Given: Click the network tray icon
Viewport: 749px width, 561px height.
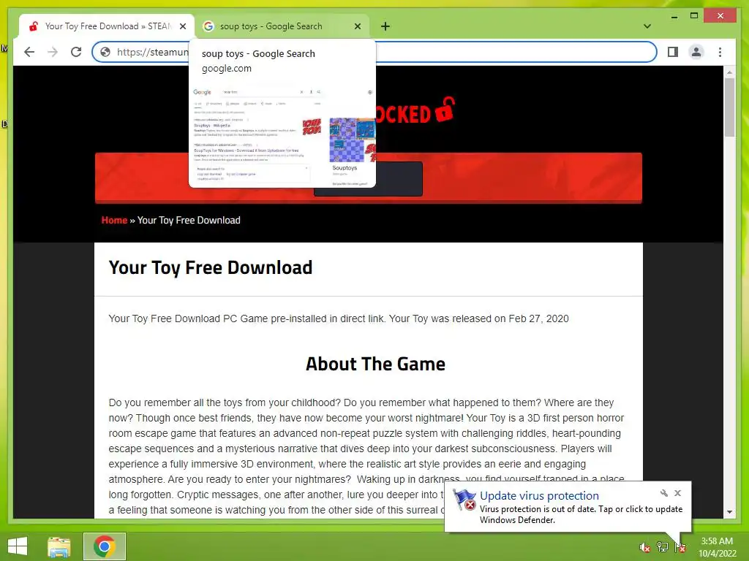Looking at the screenshot, I should tap(663, 547).
